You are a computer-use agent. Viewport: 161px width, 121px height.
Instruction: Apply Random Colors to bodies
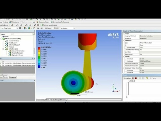click(43, 22)
